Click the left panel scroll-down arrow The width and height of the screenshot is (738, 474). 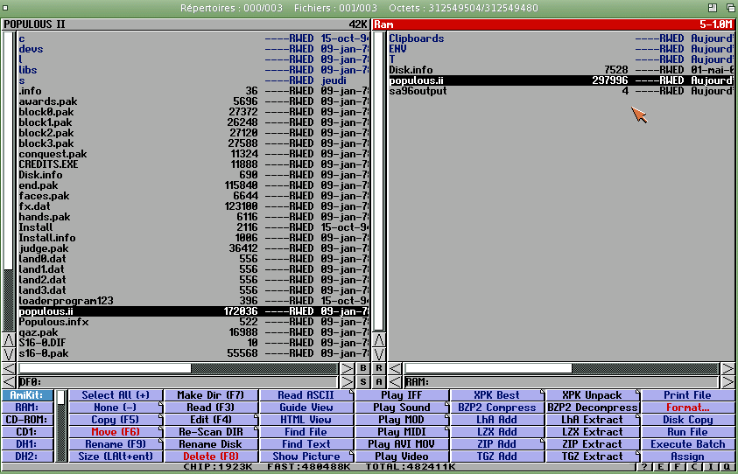9,353
